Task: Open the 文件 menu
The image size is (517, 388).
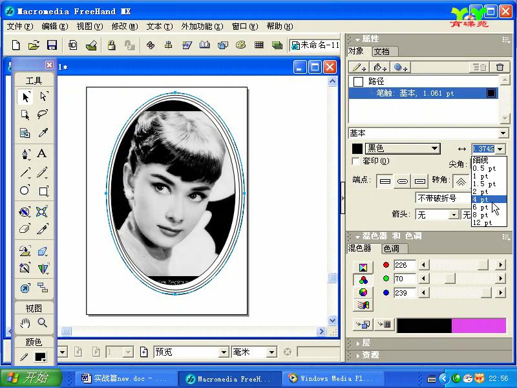Action: 20,27
